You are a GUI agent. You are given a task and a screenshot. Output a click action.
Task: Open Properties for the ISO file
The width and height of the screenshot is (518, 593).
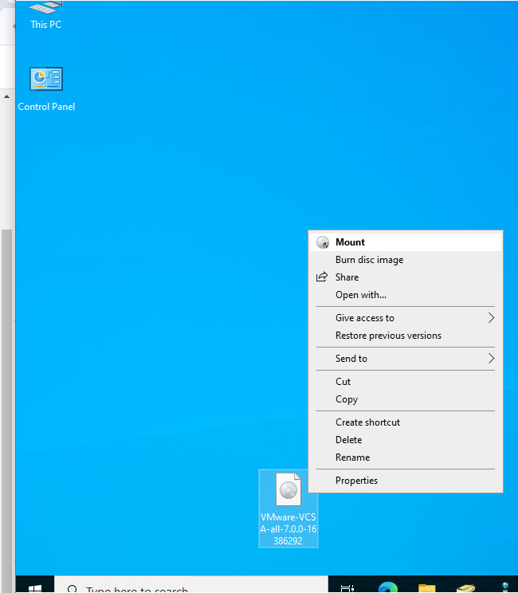pyautogui.click(x=356, y=481)
